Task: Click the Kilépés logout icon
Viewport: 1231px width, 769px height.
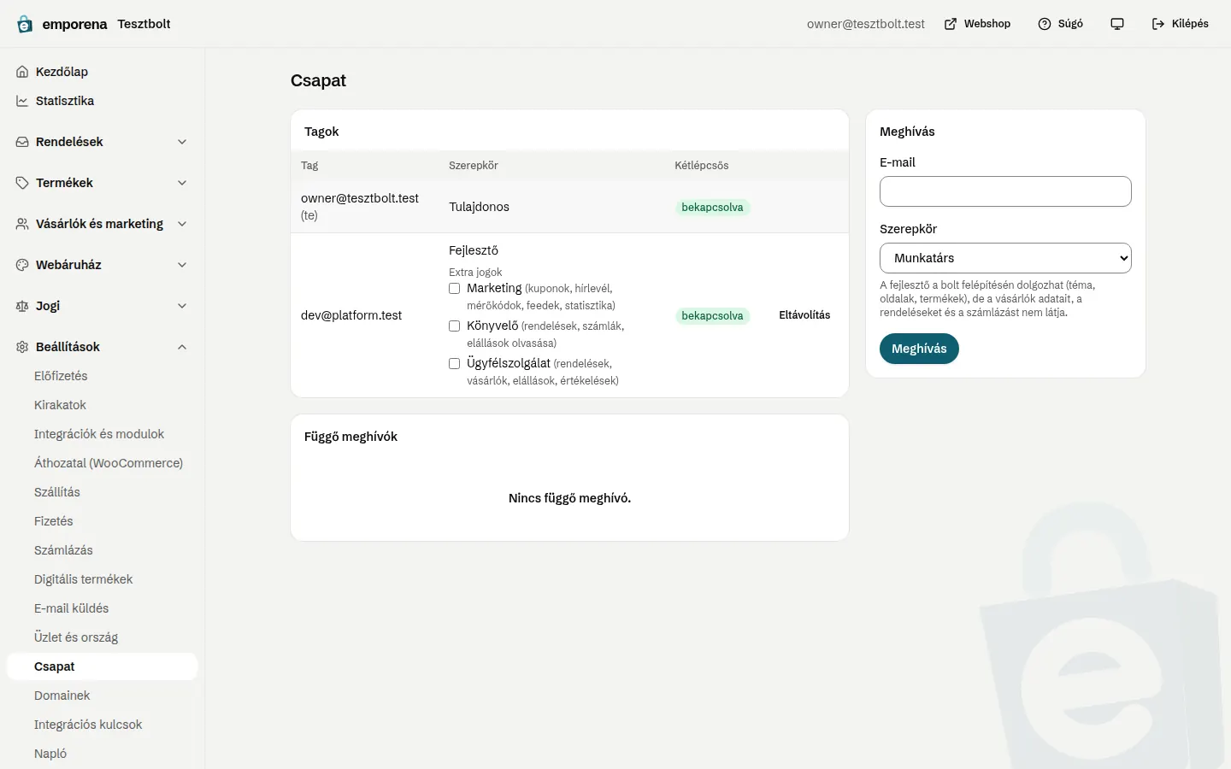Action: coord(1158,24)
